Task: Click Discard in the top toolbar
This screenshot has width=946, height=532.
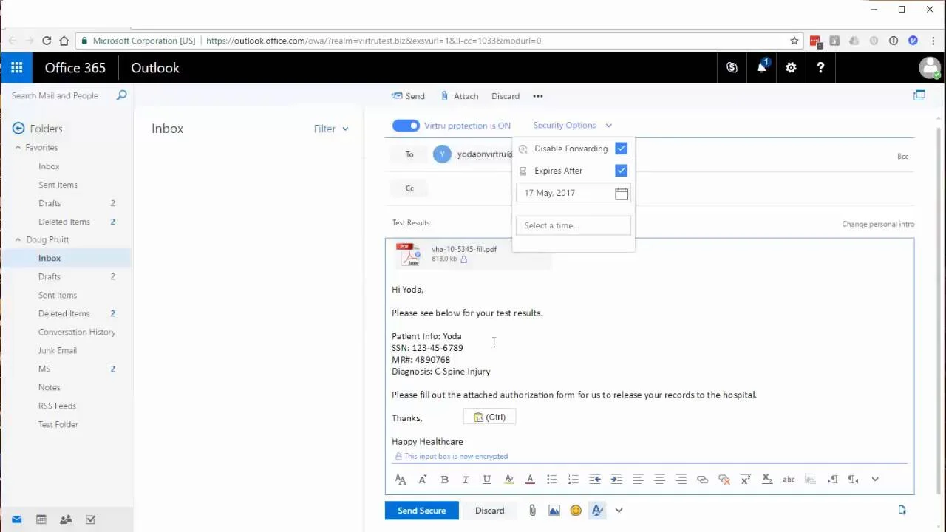Action: point(506,96)
